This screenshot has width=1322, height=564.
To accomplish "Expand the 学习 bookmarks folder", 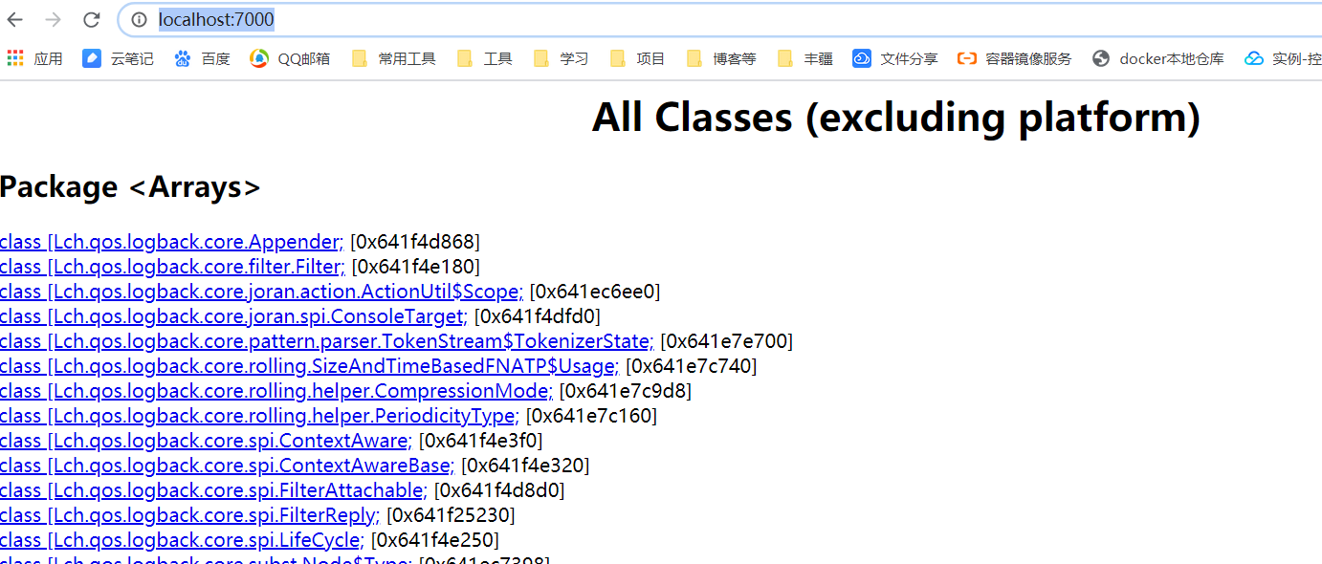I will coord(562,57).
